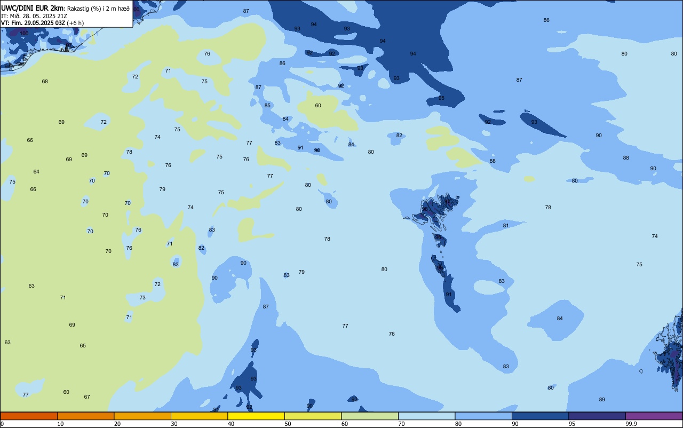The height and width of the screenshot is (428, 683).
Task: Click the map value 100 over the coast
Action: coord(24,33)
